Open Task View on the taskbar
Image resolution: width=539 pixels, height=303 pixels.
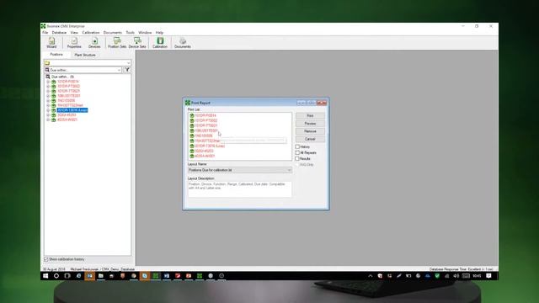pos(67,276)
